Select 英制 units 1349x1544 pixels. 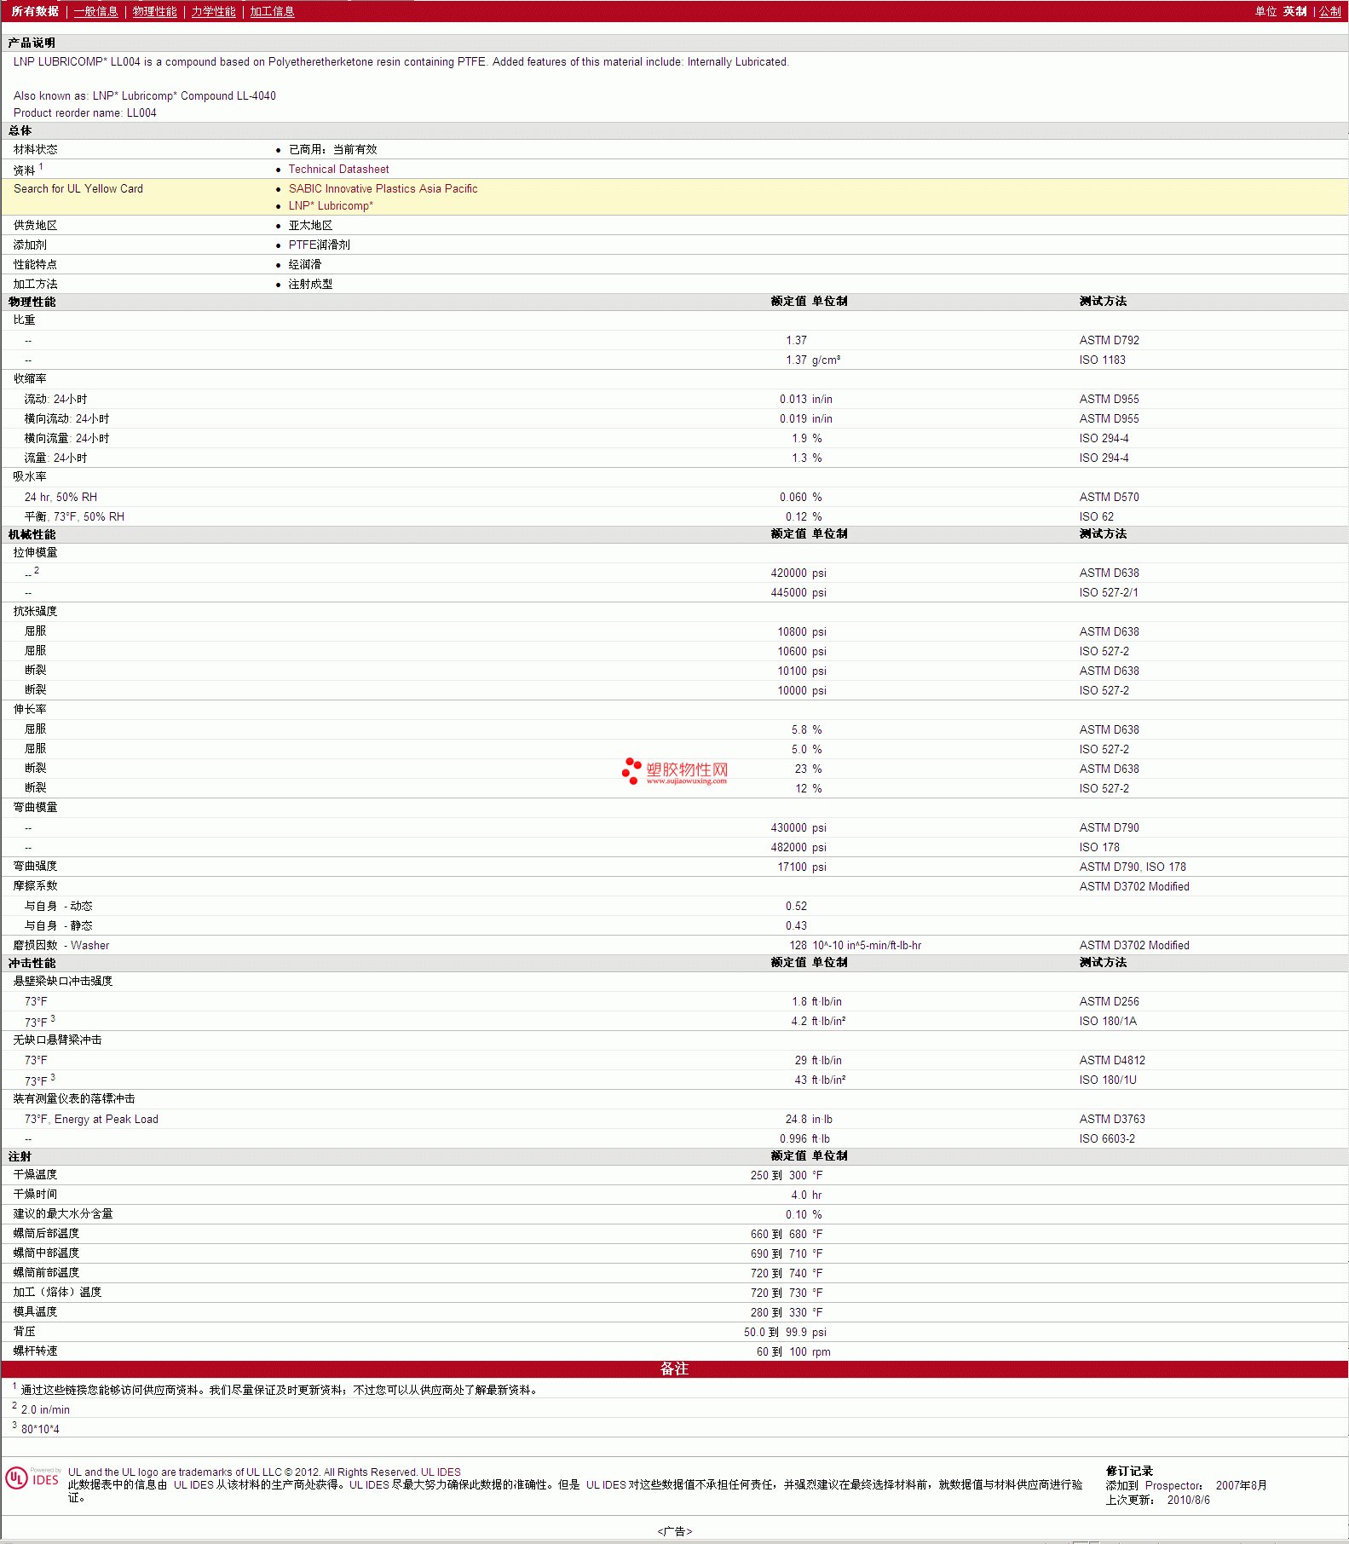point(1294,11)
